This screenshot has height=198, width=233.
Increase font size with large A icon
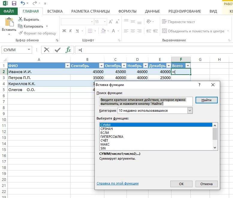[111, 22]
